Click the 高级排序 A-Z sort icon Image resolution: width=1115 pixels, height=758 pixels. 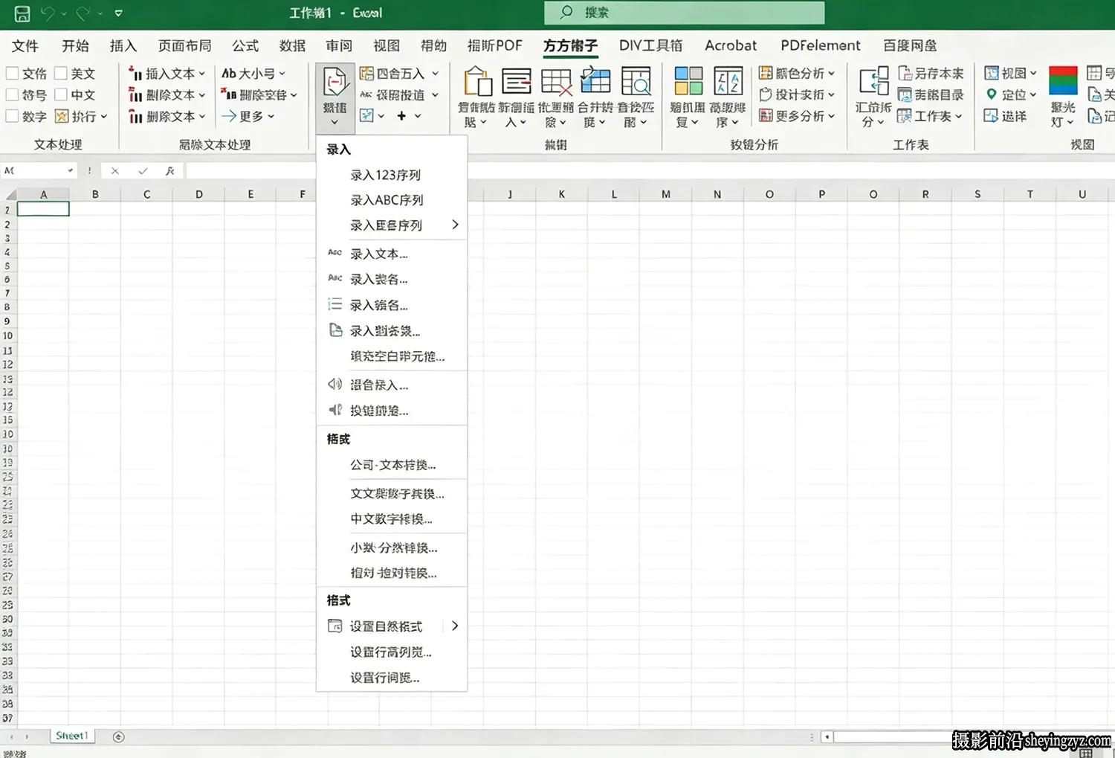[728, 81]
